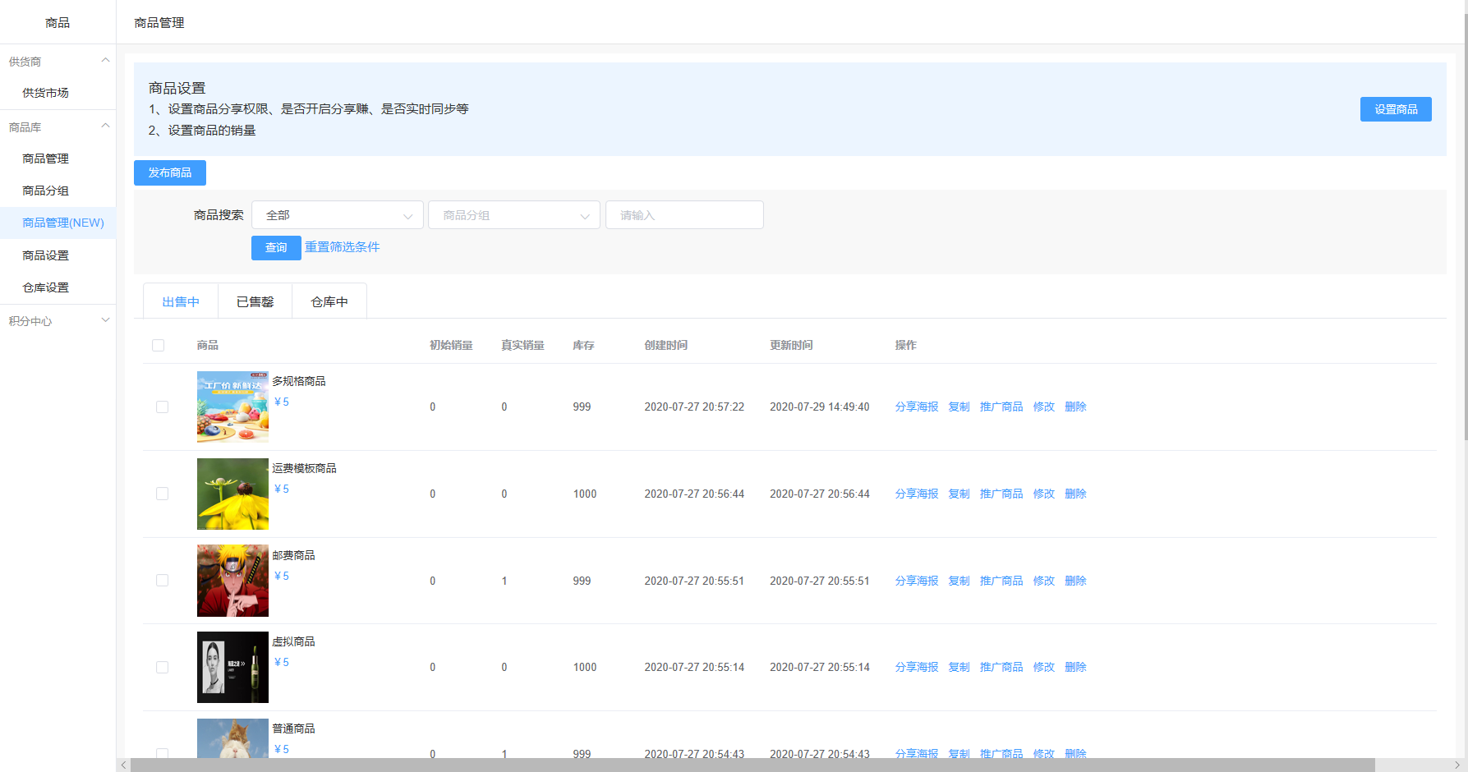Screen dimensions: 1468x772
Task: Go to 商品管理 in the sidebar
Action: pyautogui.click(x=46, y=159)
